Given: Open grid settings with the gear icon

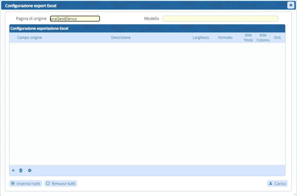Looking at the screenshot, I should (x=30, y=171).
